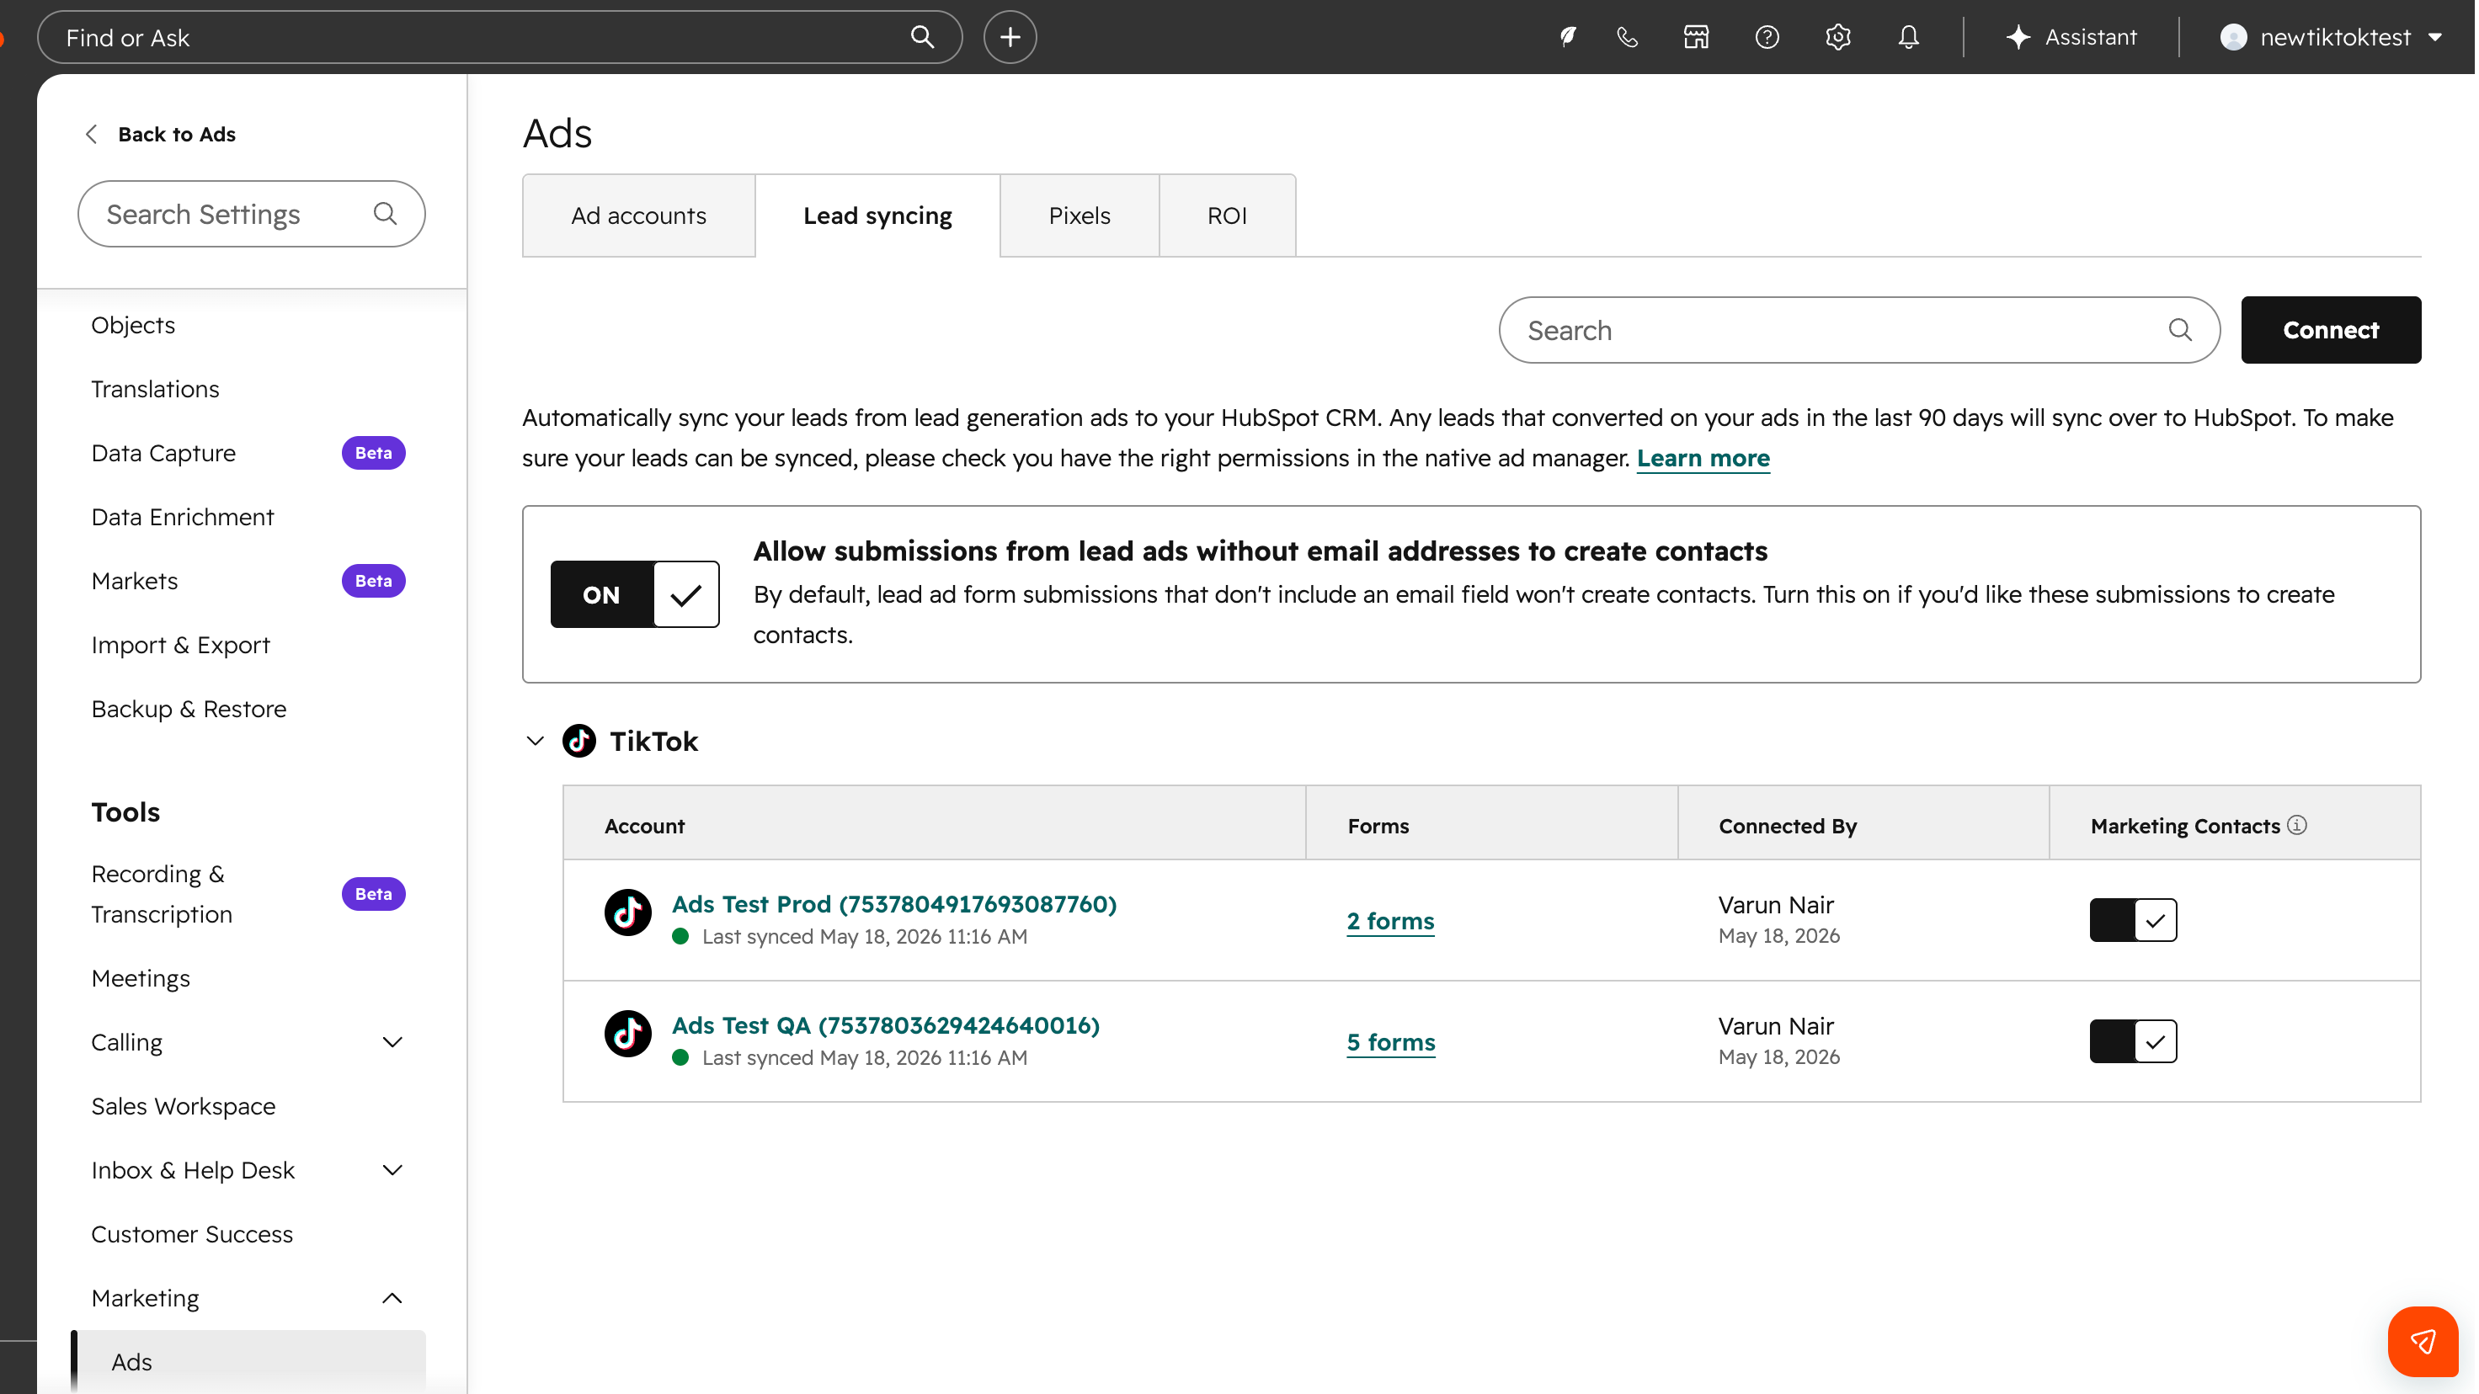Click the Connect button
2479x1394 pixels.
tap(2331, 330)
